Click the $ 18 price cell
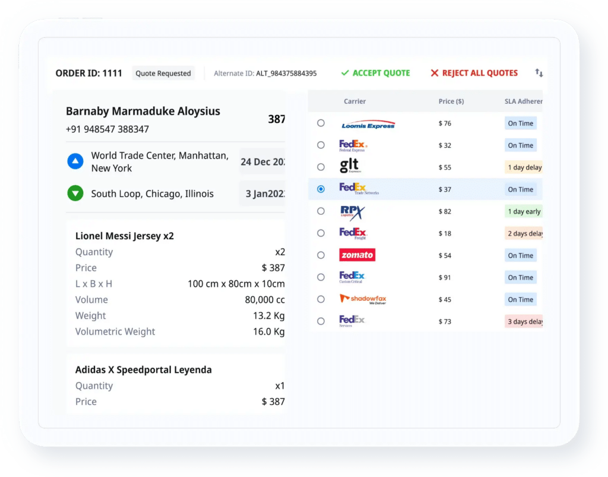This screenshot has width=608, height=477. [x=445, y=233]
